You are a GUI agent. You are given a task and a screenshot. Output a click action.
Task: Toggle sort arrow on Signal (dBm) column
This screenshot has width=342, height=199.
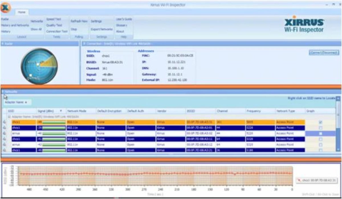pos(60,111)
